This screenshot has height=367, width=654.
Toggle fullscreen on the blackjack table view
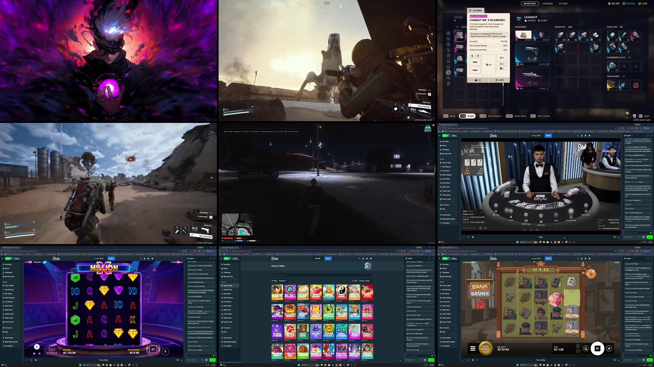click(464, 237)
